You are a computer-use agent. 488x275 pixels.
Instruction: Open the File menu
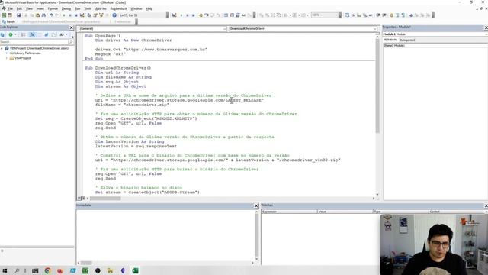coord(10,8)
